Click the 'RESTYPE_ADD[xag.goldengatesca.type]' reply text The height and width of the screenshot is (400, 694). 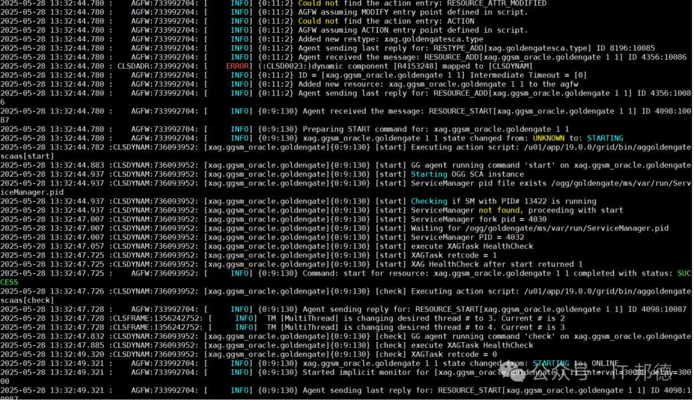tap(513, 48)
